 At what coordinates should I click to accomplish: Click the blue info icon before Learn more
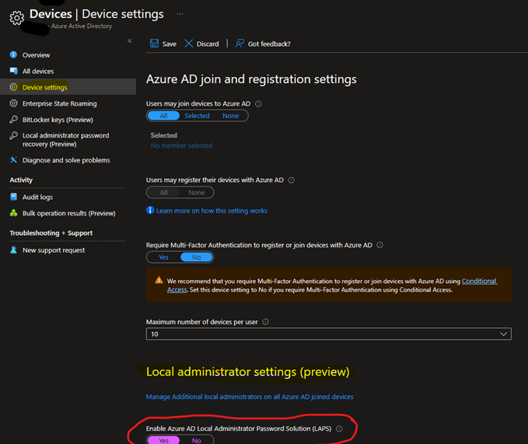[150, 210]
